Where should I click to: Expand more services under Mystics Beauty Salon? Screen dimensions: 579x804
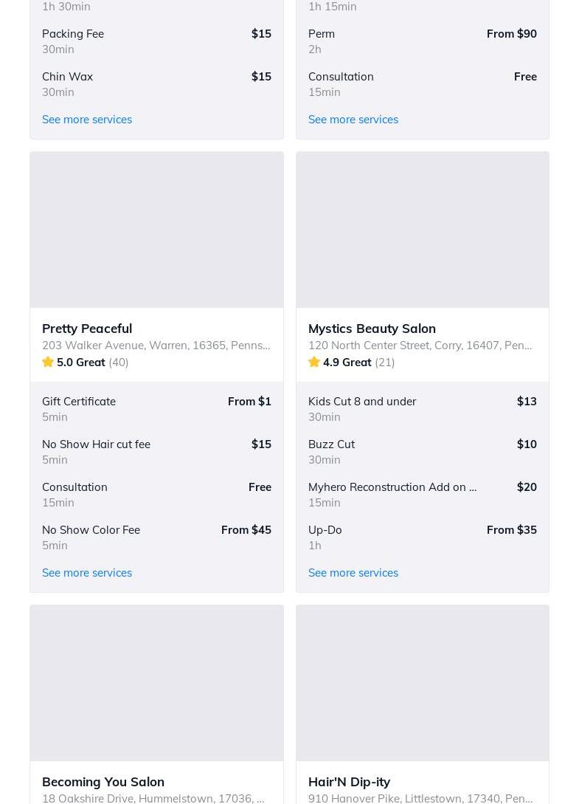pos(353,572)
